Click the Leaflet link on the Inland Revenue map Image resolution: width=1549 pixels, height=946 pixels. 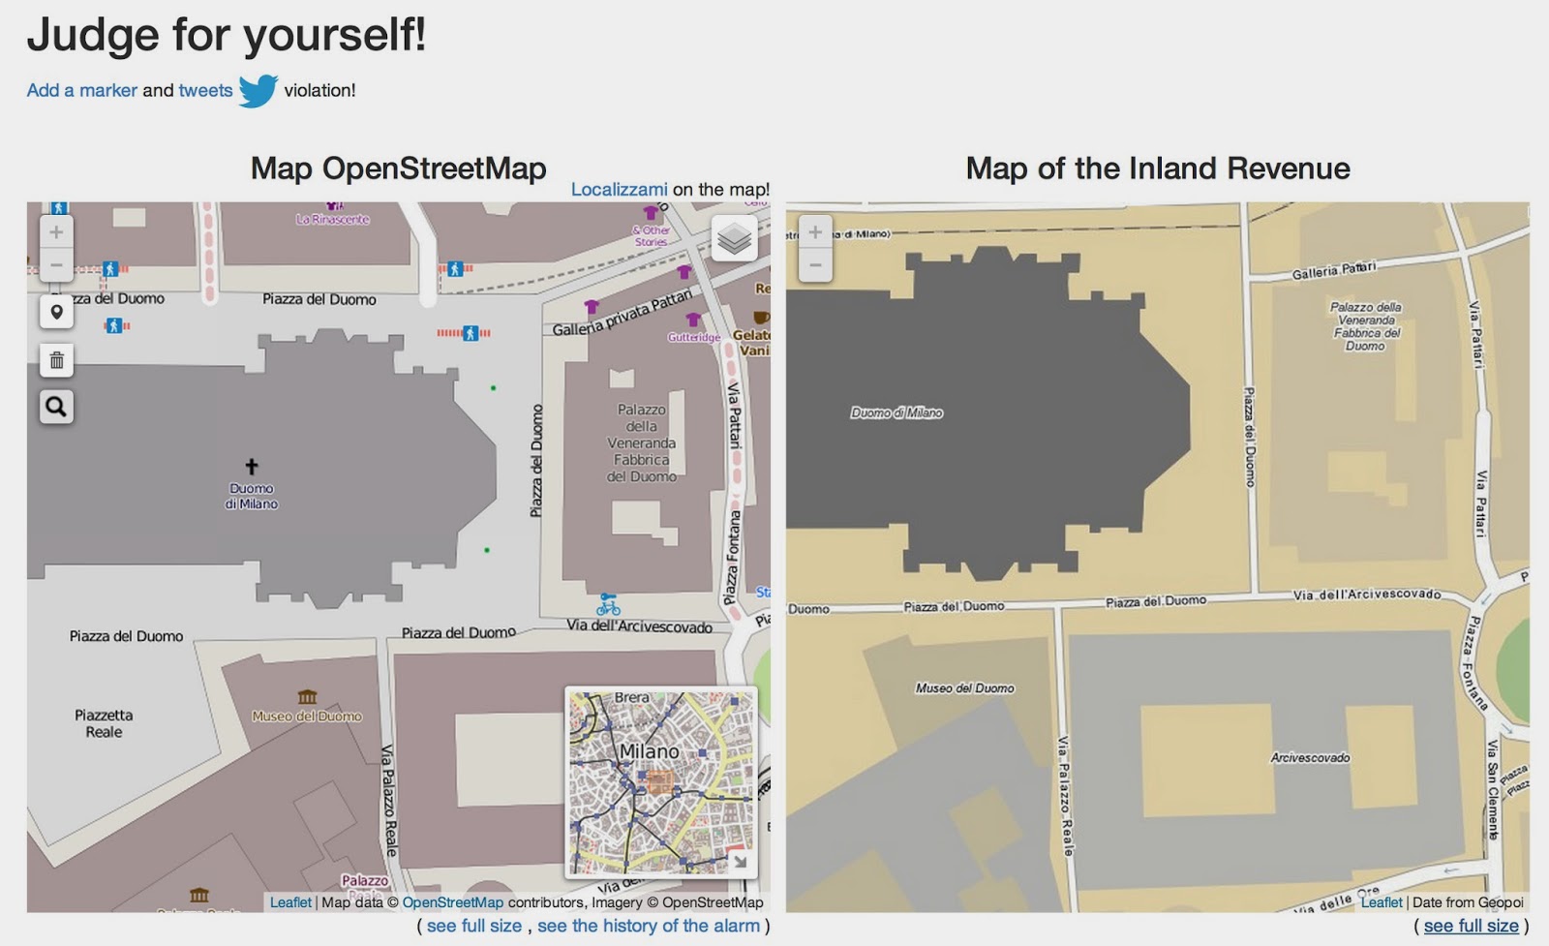(1382, 902)
